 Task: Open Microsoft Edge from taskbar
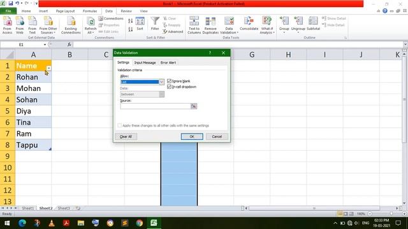point(22,223)
